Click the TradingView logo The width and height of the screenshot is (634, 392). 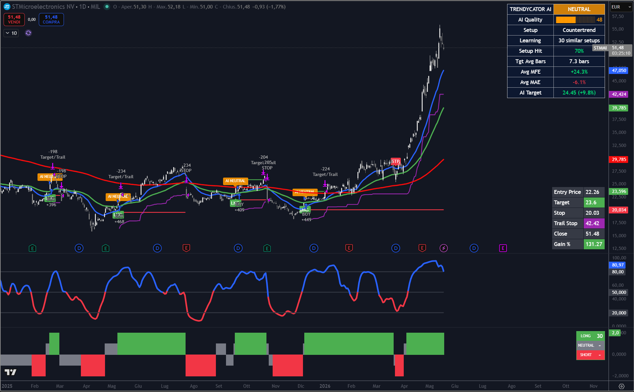point(10,372)
